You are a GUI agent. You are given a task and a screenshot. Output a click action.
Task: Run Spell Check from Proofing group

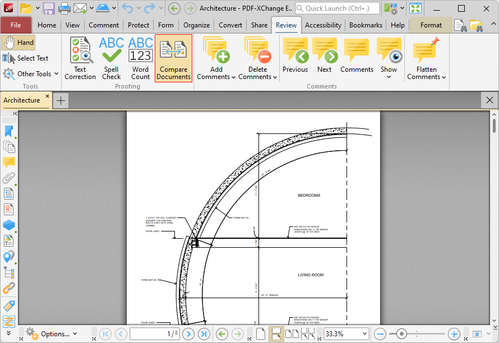click(x=112, y=58)
